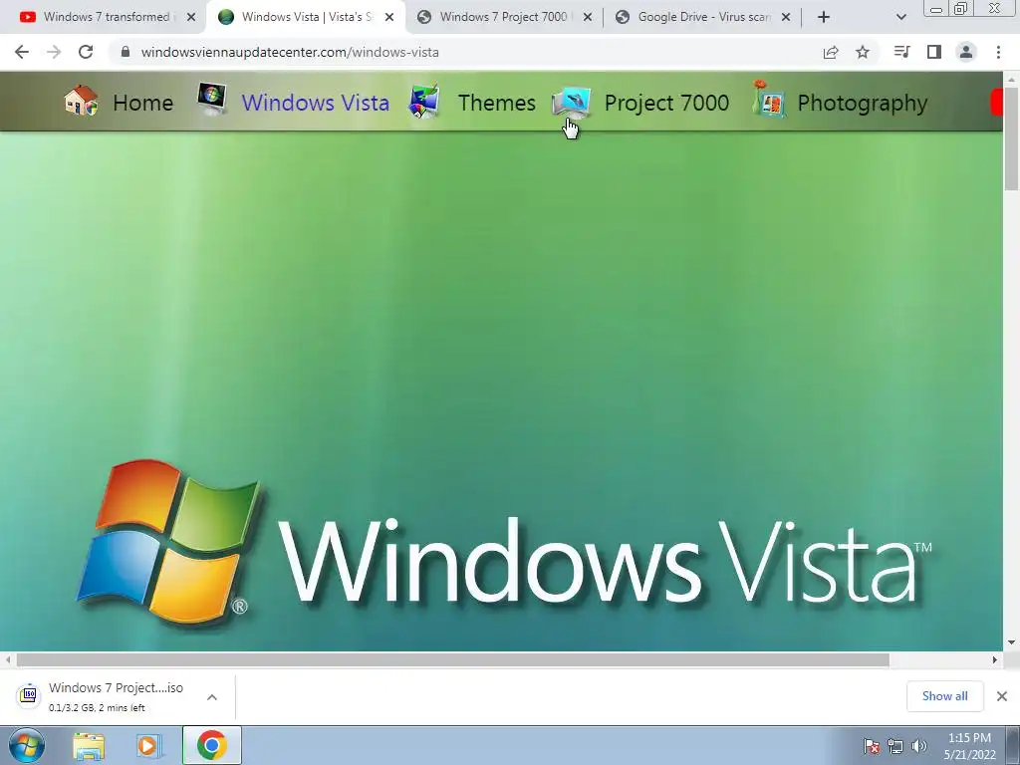
Task: Click the horizontal scrollbar thumb
Action: (x=453, y=659)
